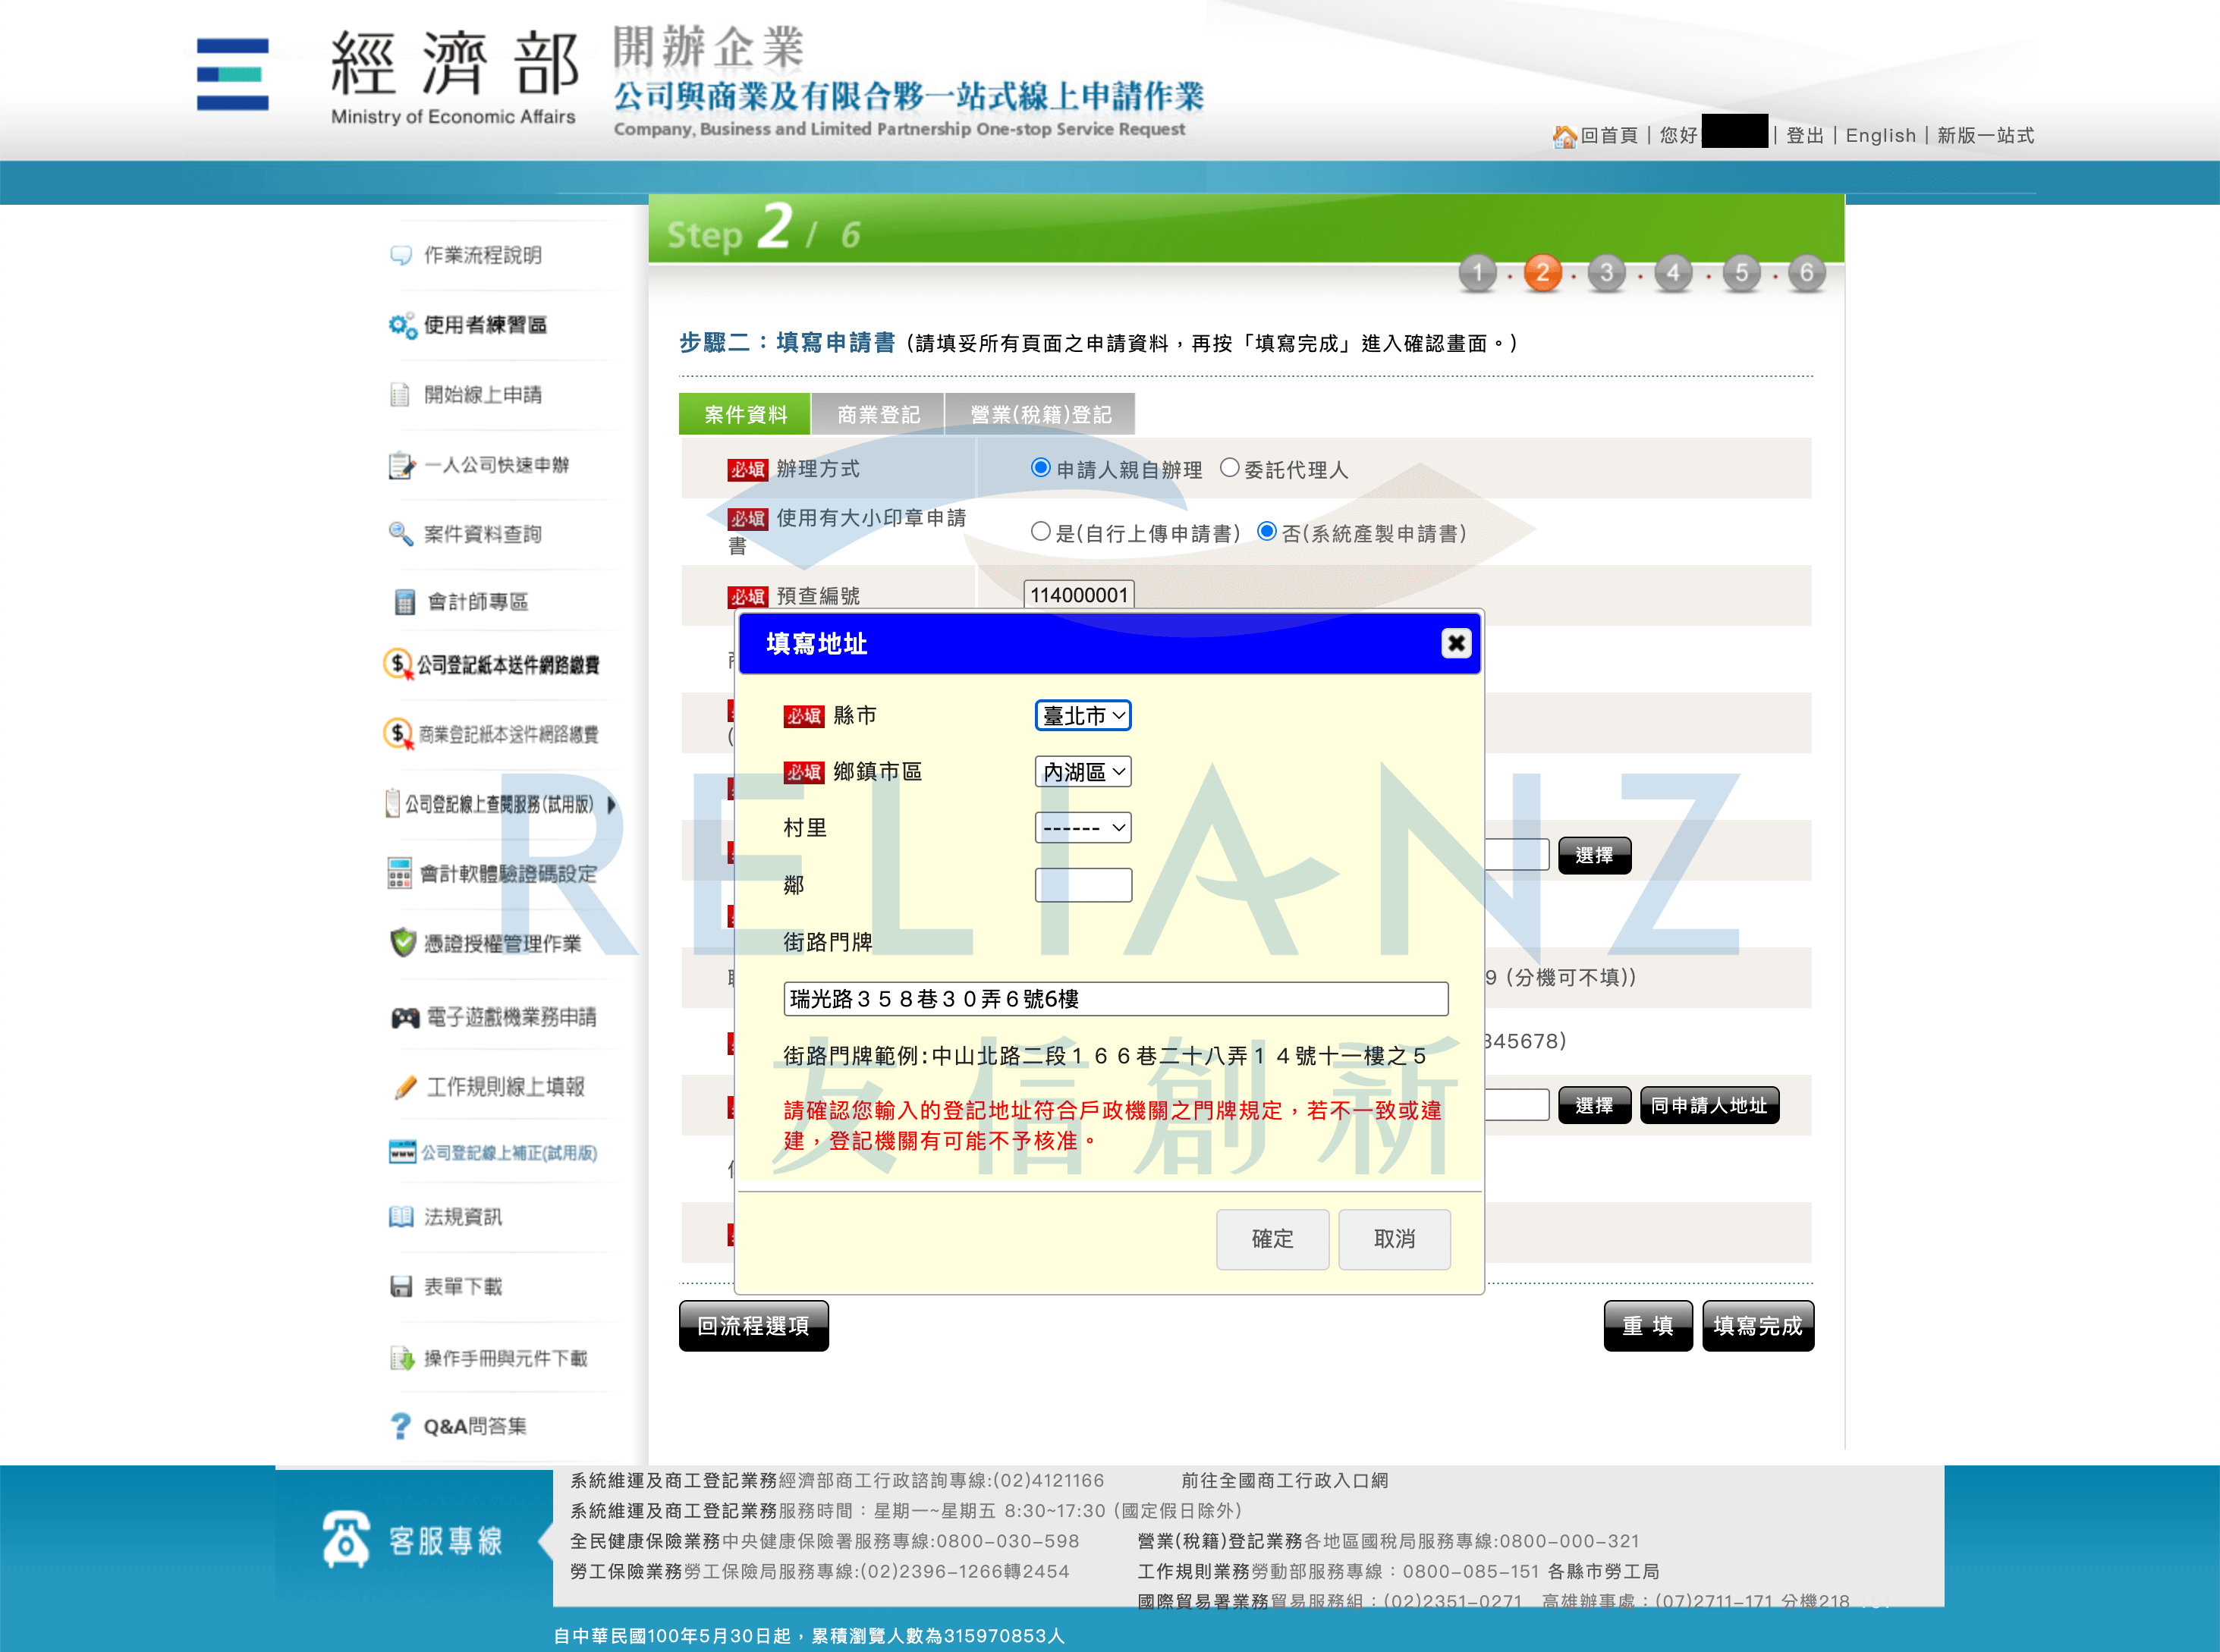The width and height of the screenshot is (2220, 1652).
Task: Click the home icon beside 回首頁
Action: (1564, 136)
